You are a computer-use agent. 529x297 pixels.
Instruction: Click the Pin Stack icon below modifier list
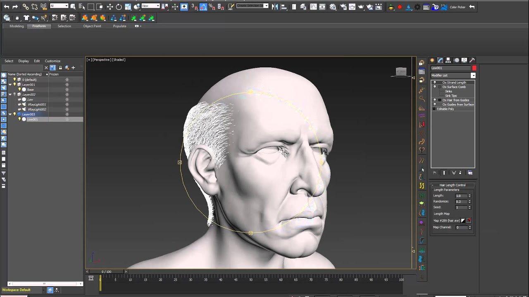point(434,173)
